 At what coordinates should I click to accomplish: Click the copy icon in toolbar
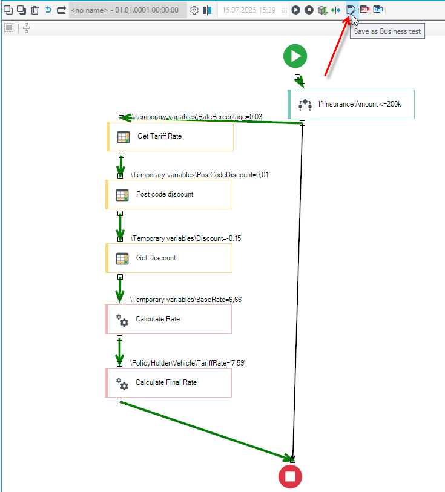click(x=8, y=10)
